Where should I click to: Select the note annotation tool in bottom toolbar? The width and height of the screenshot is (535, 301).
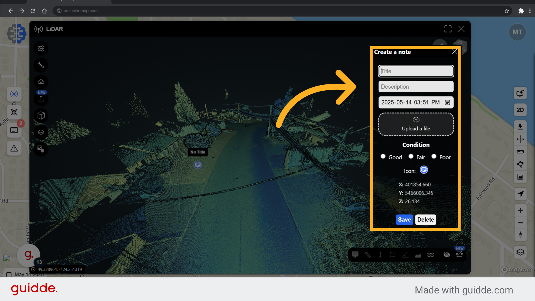coord(355,255)
